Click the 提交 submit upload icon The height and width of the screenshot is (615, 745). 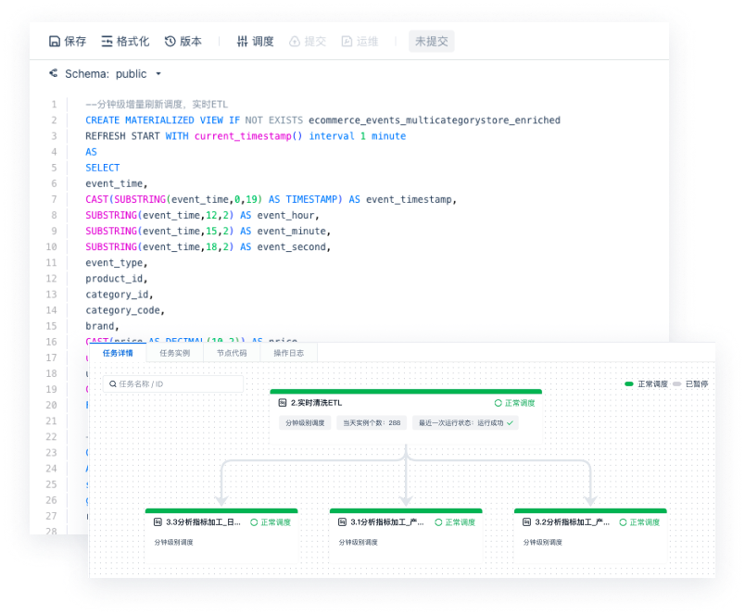click(x=295, y=42)
